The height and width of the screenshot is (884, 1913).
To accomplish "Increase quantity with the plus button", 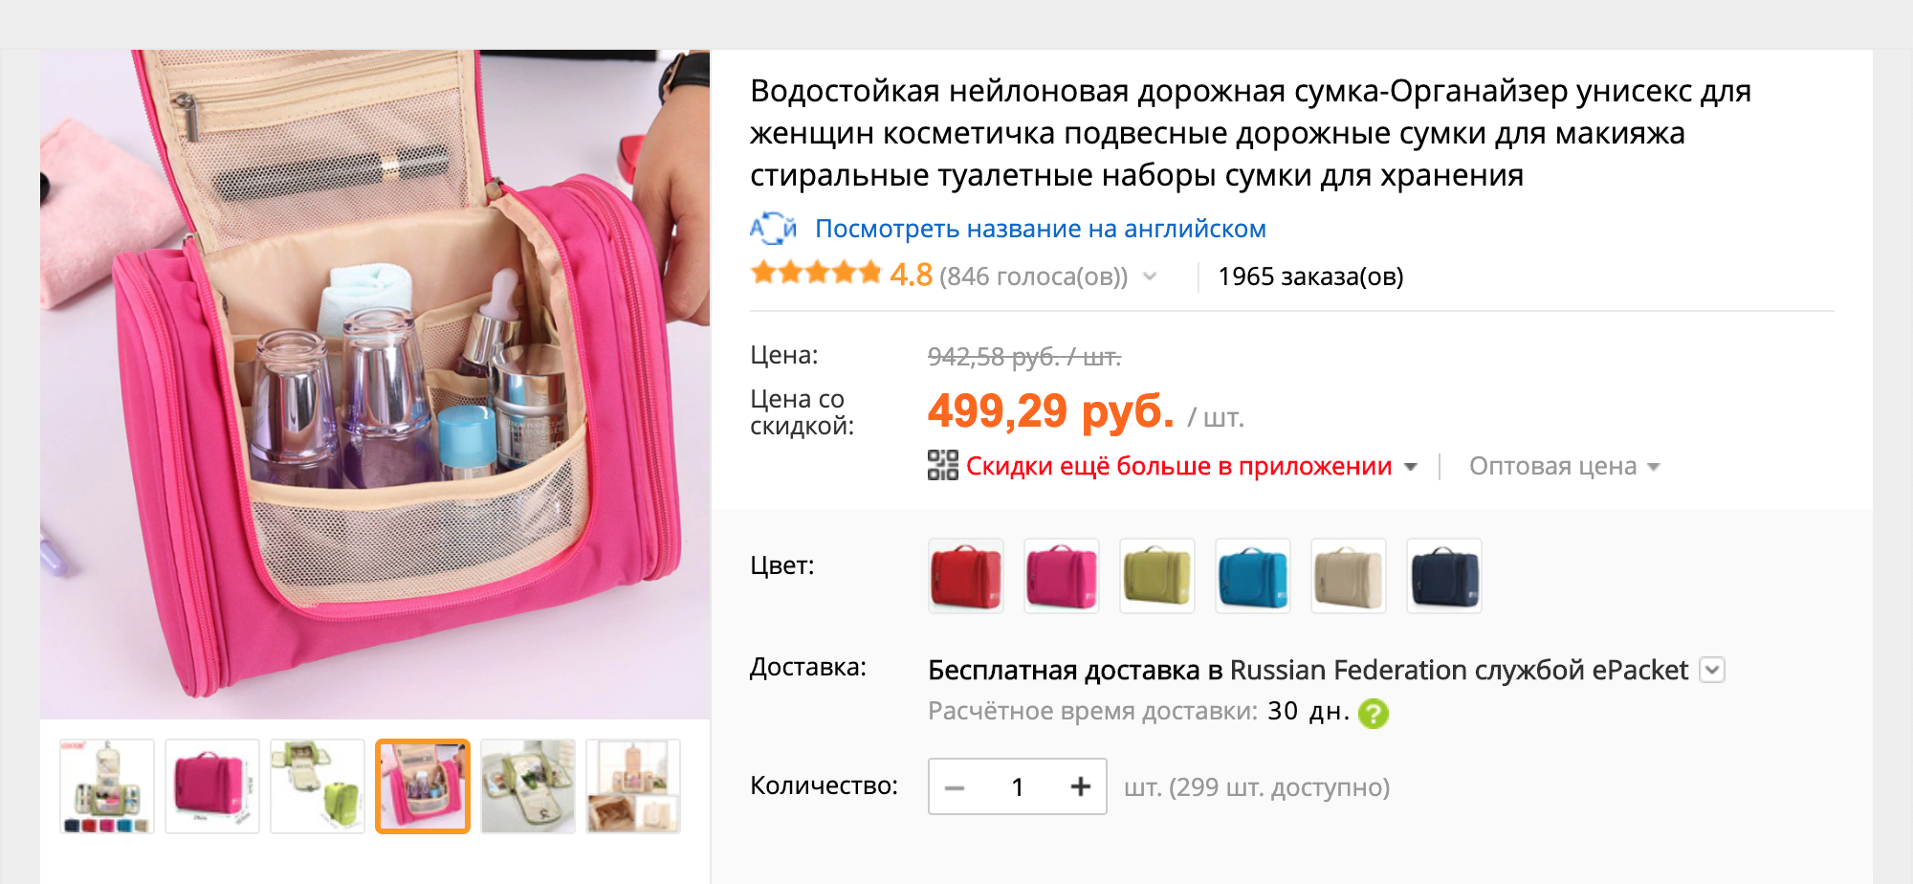I will (x=1081, y=786).
